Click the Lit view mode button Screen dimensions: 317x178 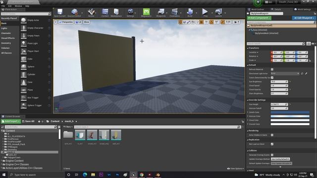coord(78,22)
